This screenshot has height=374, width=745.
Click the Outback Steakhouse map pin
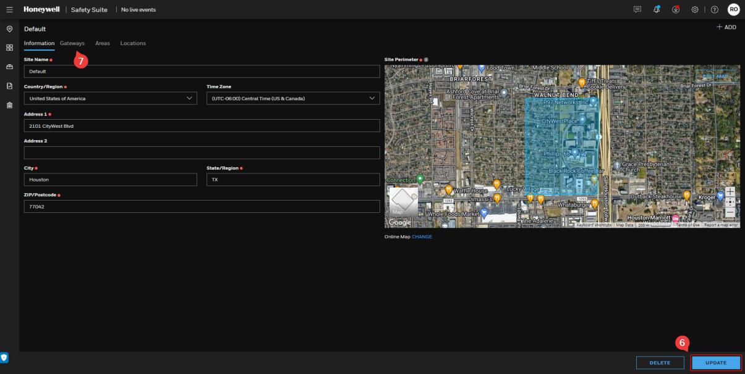click(686, 195)
